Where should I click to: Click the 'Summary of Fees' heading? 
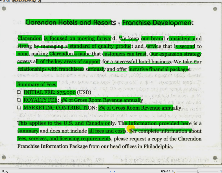click(37, 84)
